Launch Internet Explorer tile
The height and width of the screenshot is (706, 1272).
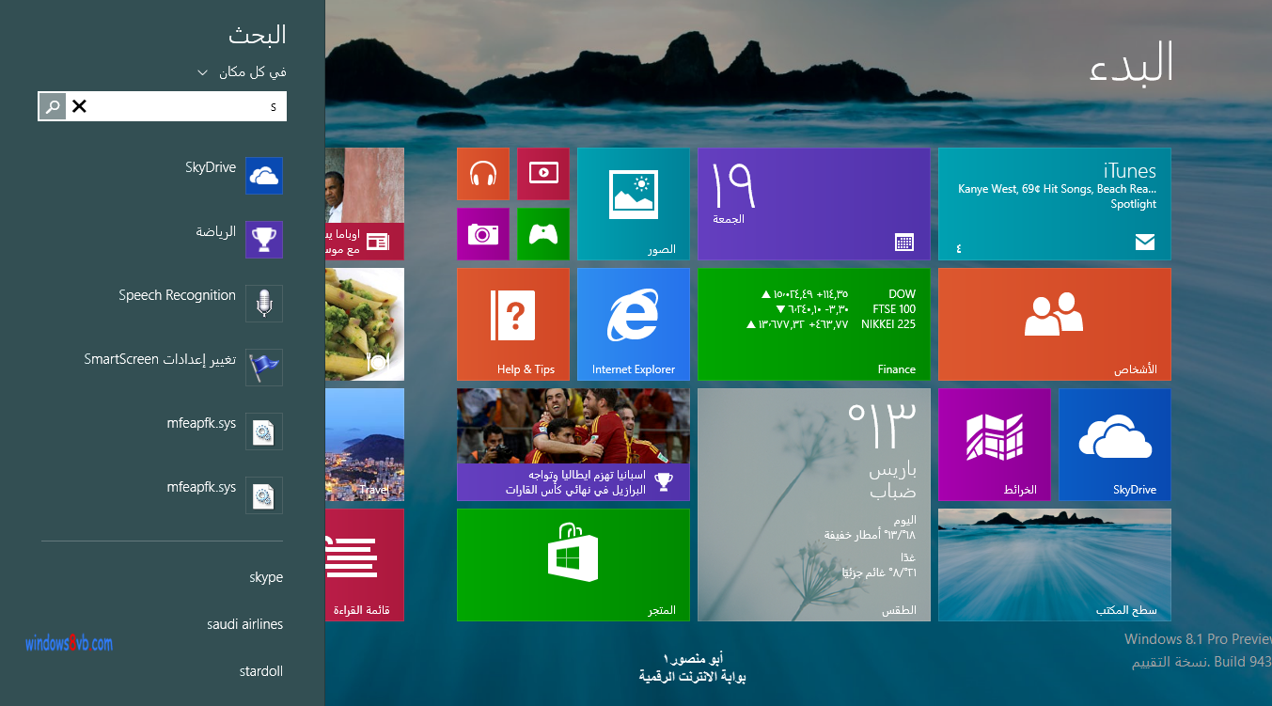tap(633, 324)
